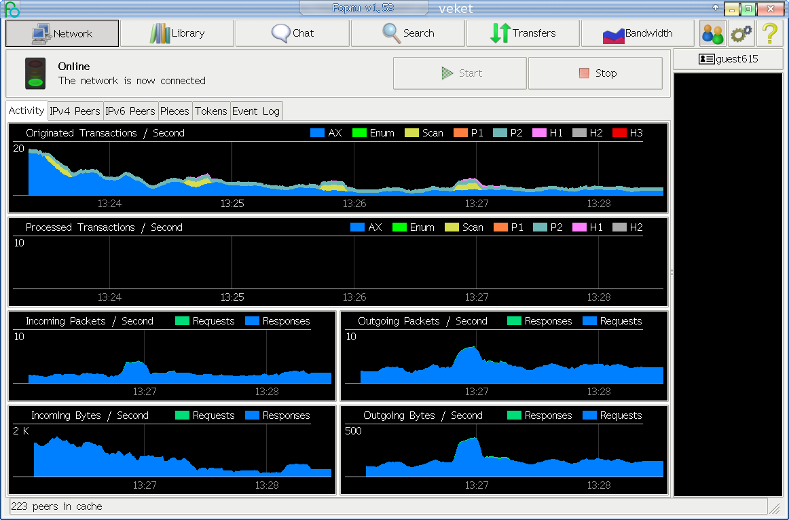Screen dimensions: 789x520
Task: Click Enum green swatch in Processed Transactions legend
Action: (399, 227)
